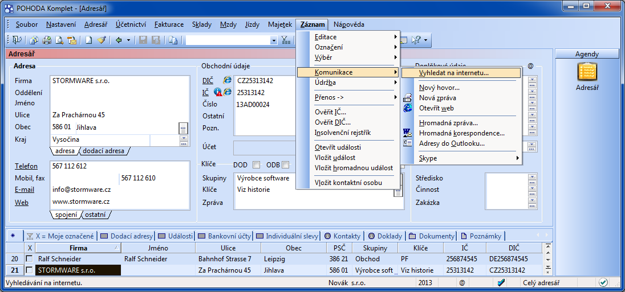The width and height of the screenshot is (625, 292).
Task: Open dropdown next to back arrow
Action: click(128, 40)
